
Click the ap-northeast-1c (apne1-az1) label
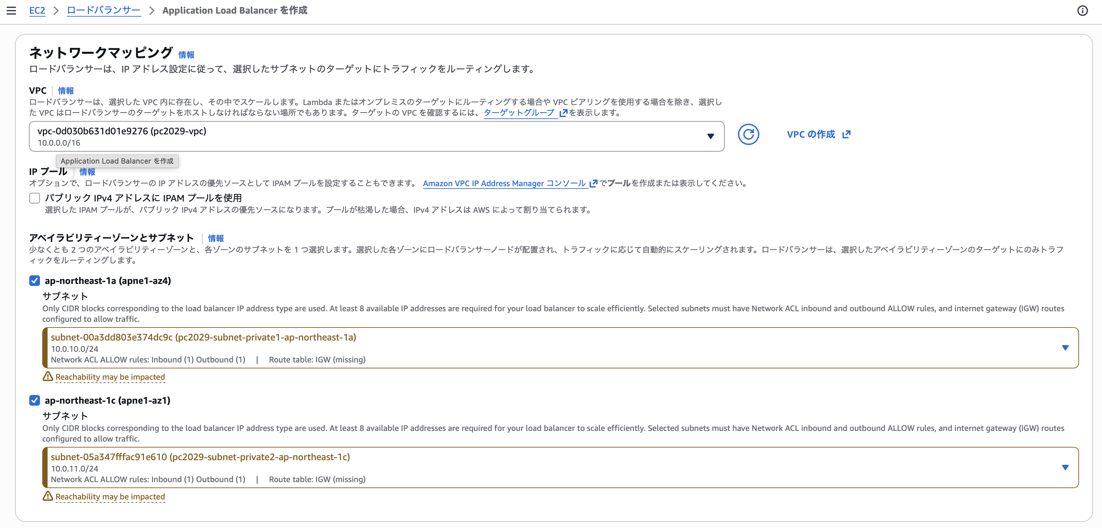click(x=107, y=400)
